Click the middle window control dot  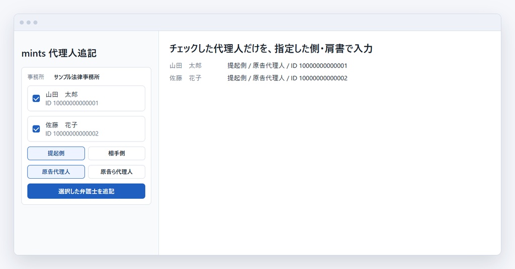click(x=29, y=23)
